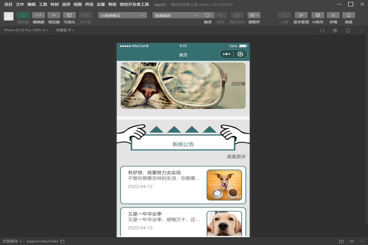This screenshot has height=245, width=368.
Task: Click the clear cache layers icon
Action: (254, 15)
